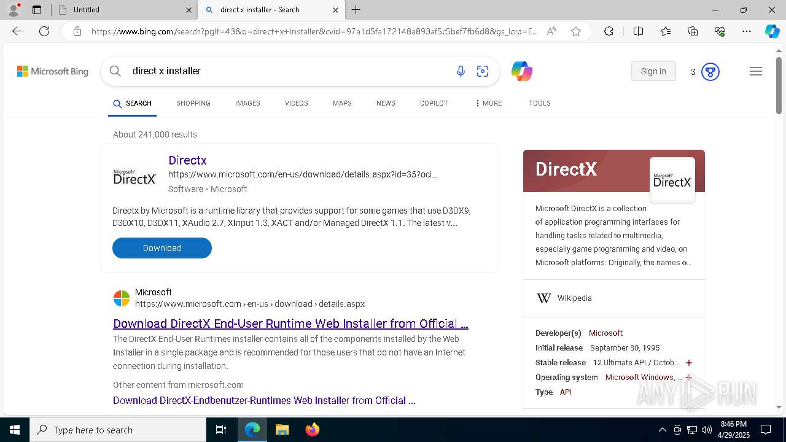Click into the Bing search input field
Screen dimensions: 786x442
pyautogui.click(x=289, y=71)
